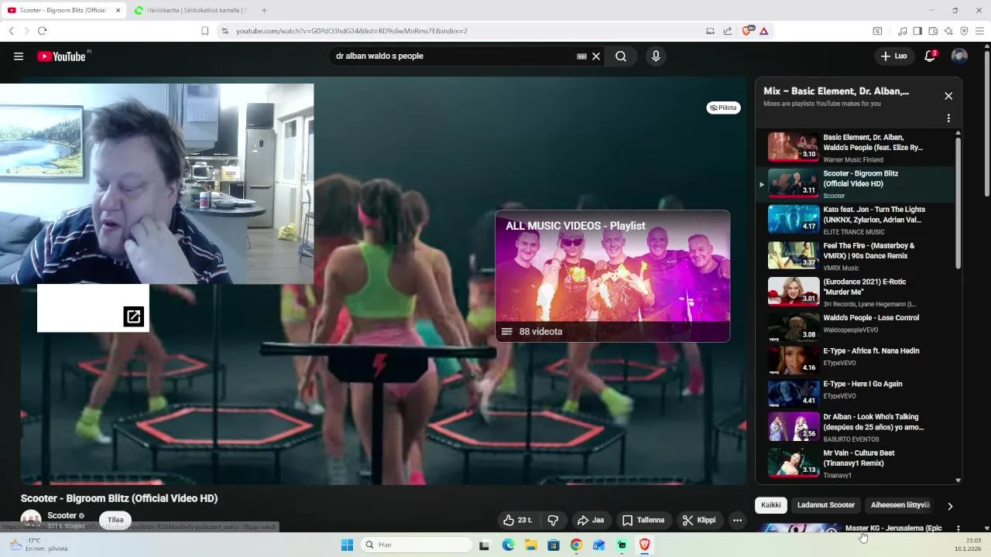991x557 pixels.
Task: Select the Ladannut Scooter chip
Action: click(826, 505)
